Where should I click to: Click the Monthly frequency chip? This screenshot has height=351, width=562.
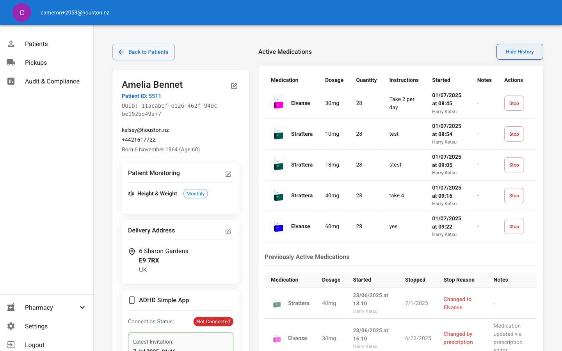(196, 194)
